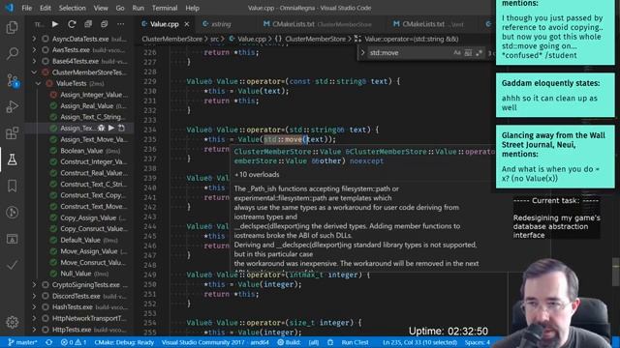The image size is (620, 348).
Task: Toggle Match Whole Word in find widget
Action: tap(468, 53)
